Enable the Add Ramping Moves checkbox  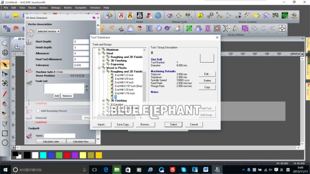coord(38,111)
